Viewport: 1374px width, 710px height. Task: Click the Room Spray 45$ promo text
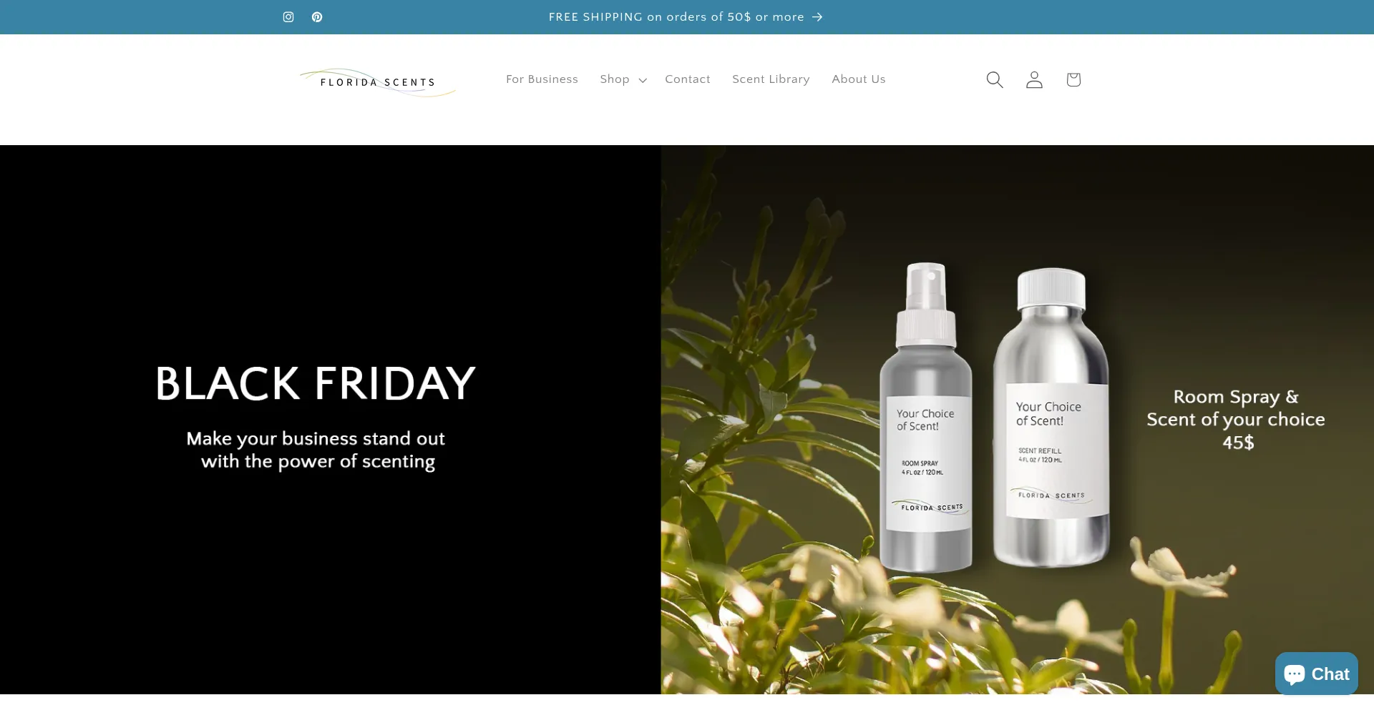pos(1236,419)
